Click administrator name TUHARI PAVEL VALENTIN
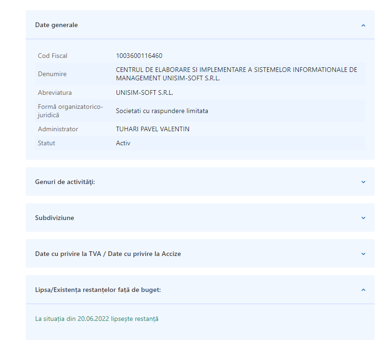 pos(153,129)
